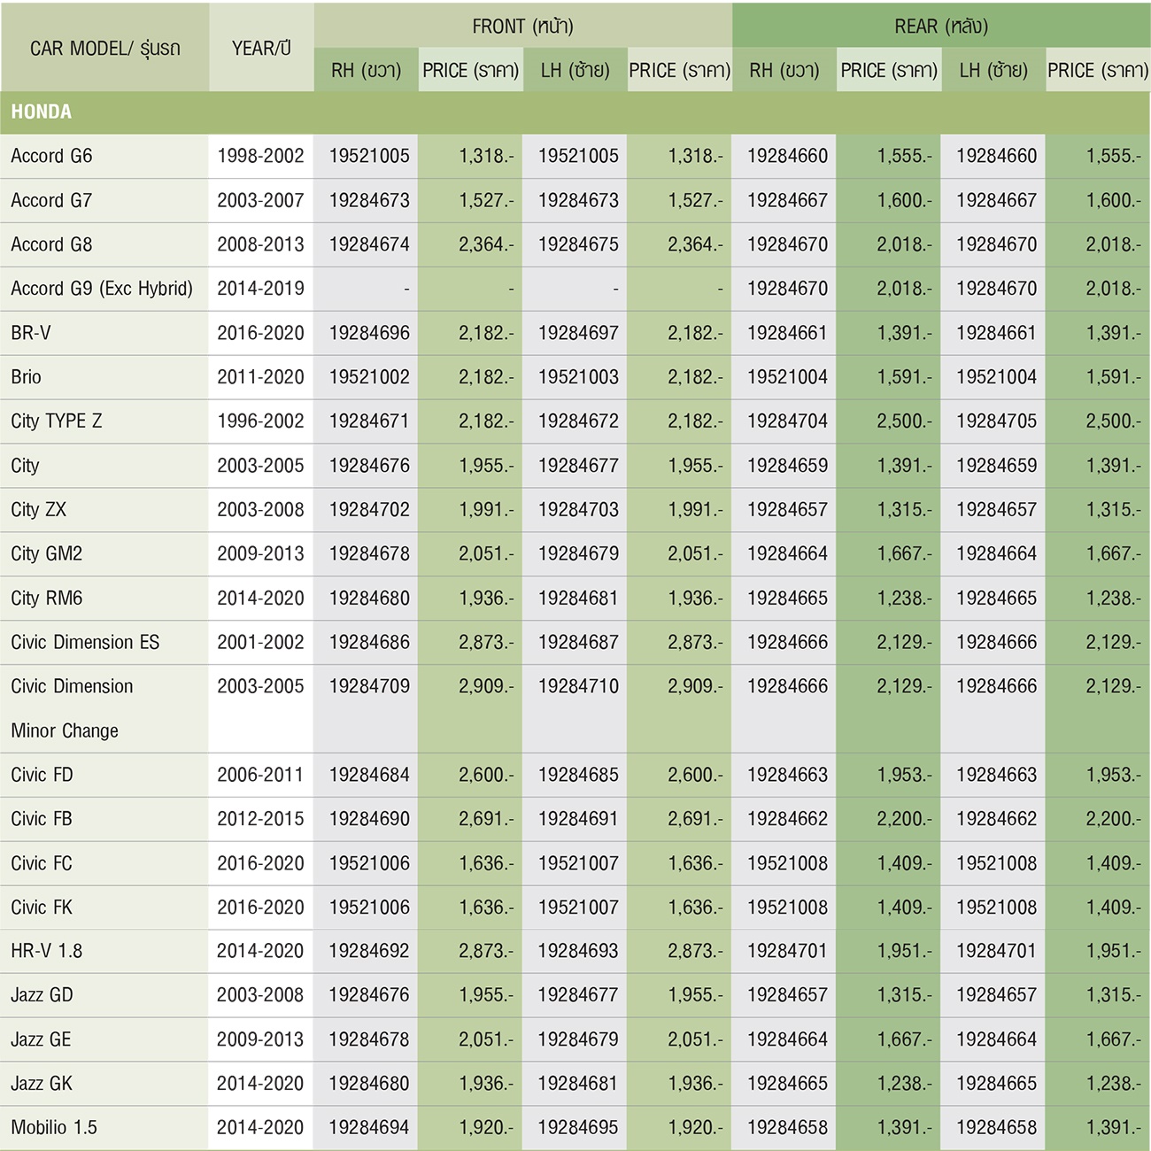1151x1151 pixels.
Task: Click year 2008-2013 in Accord G8 row
Action: tap(260, 244)
